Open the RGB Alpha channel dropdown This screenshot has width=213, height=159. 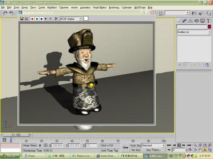80,19
